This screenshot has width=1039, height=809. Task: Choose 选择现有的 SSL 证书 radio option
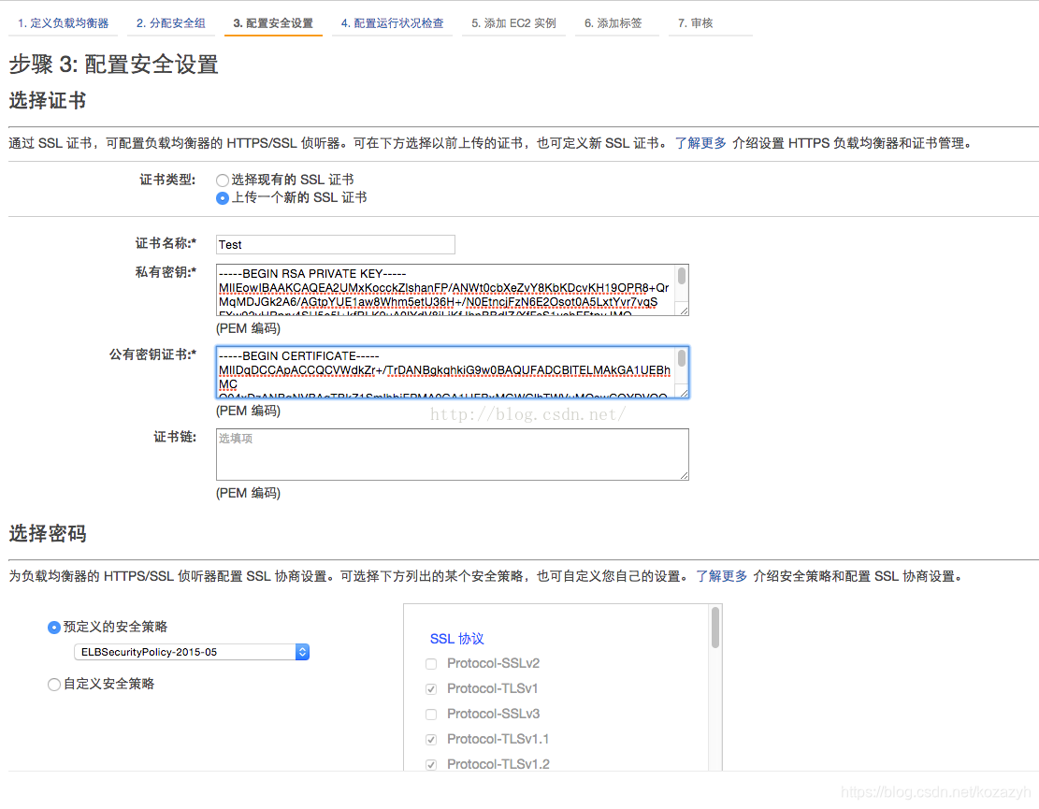tap(223, 181)
